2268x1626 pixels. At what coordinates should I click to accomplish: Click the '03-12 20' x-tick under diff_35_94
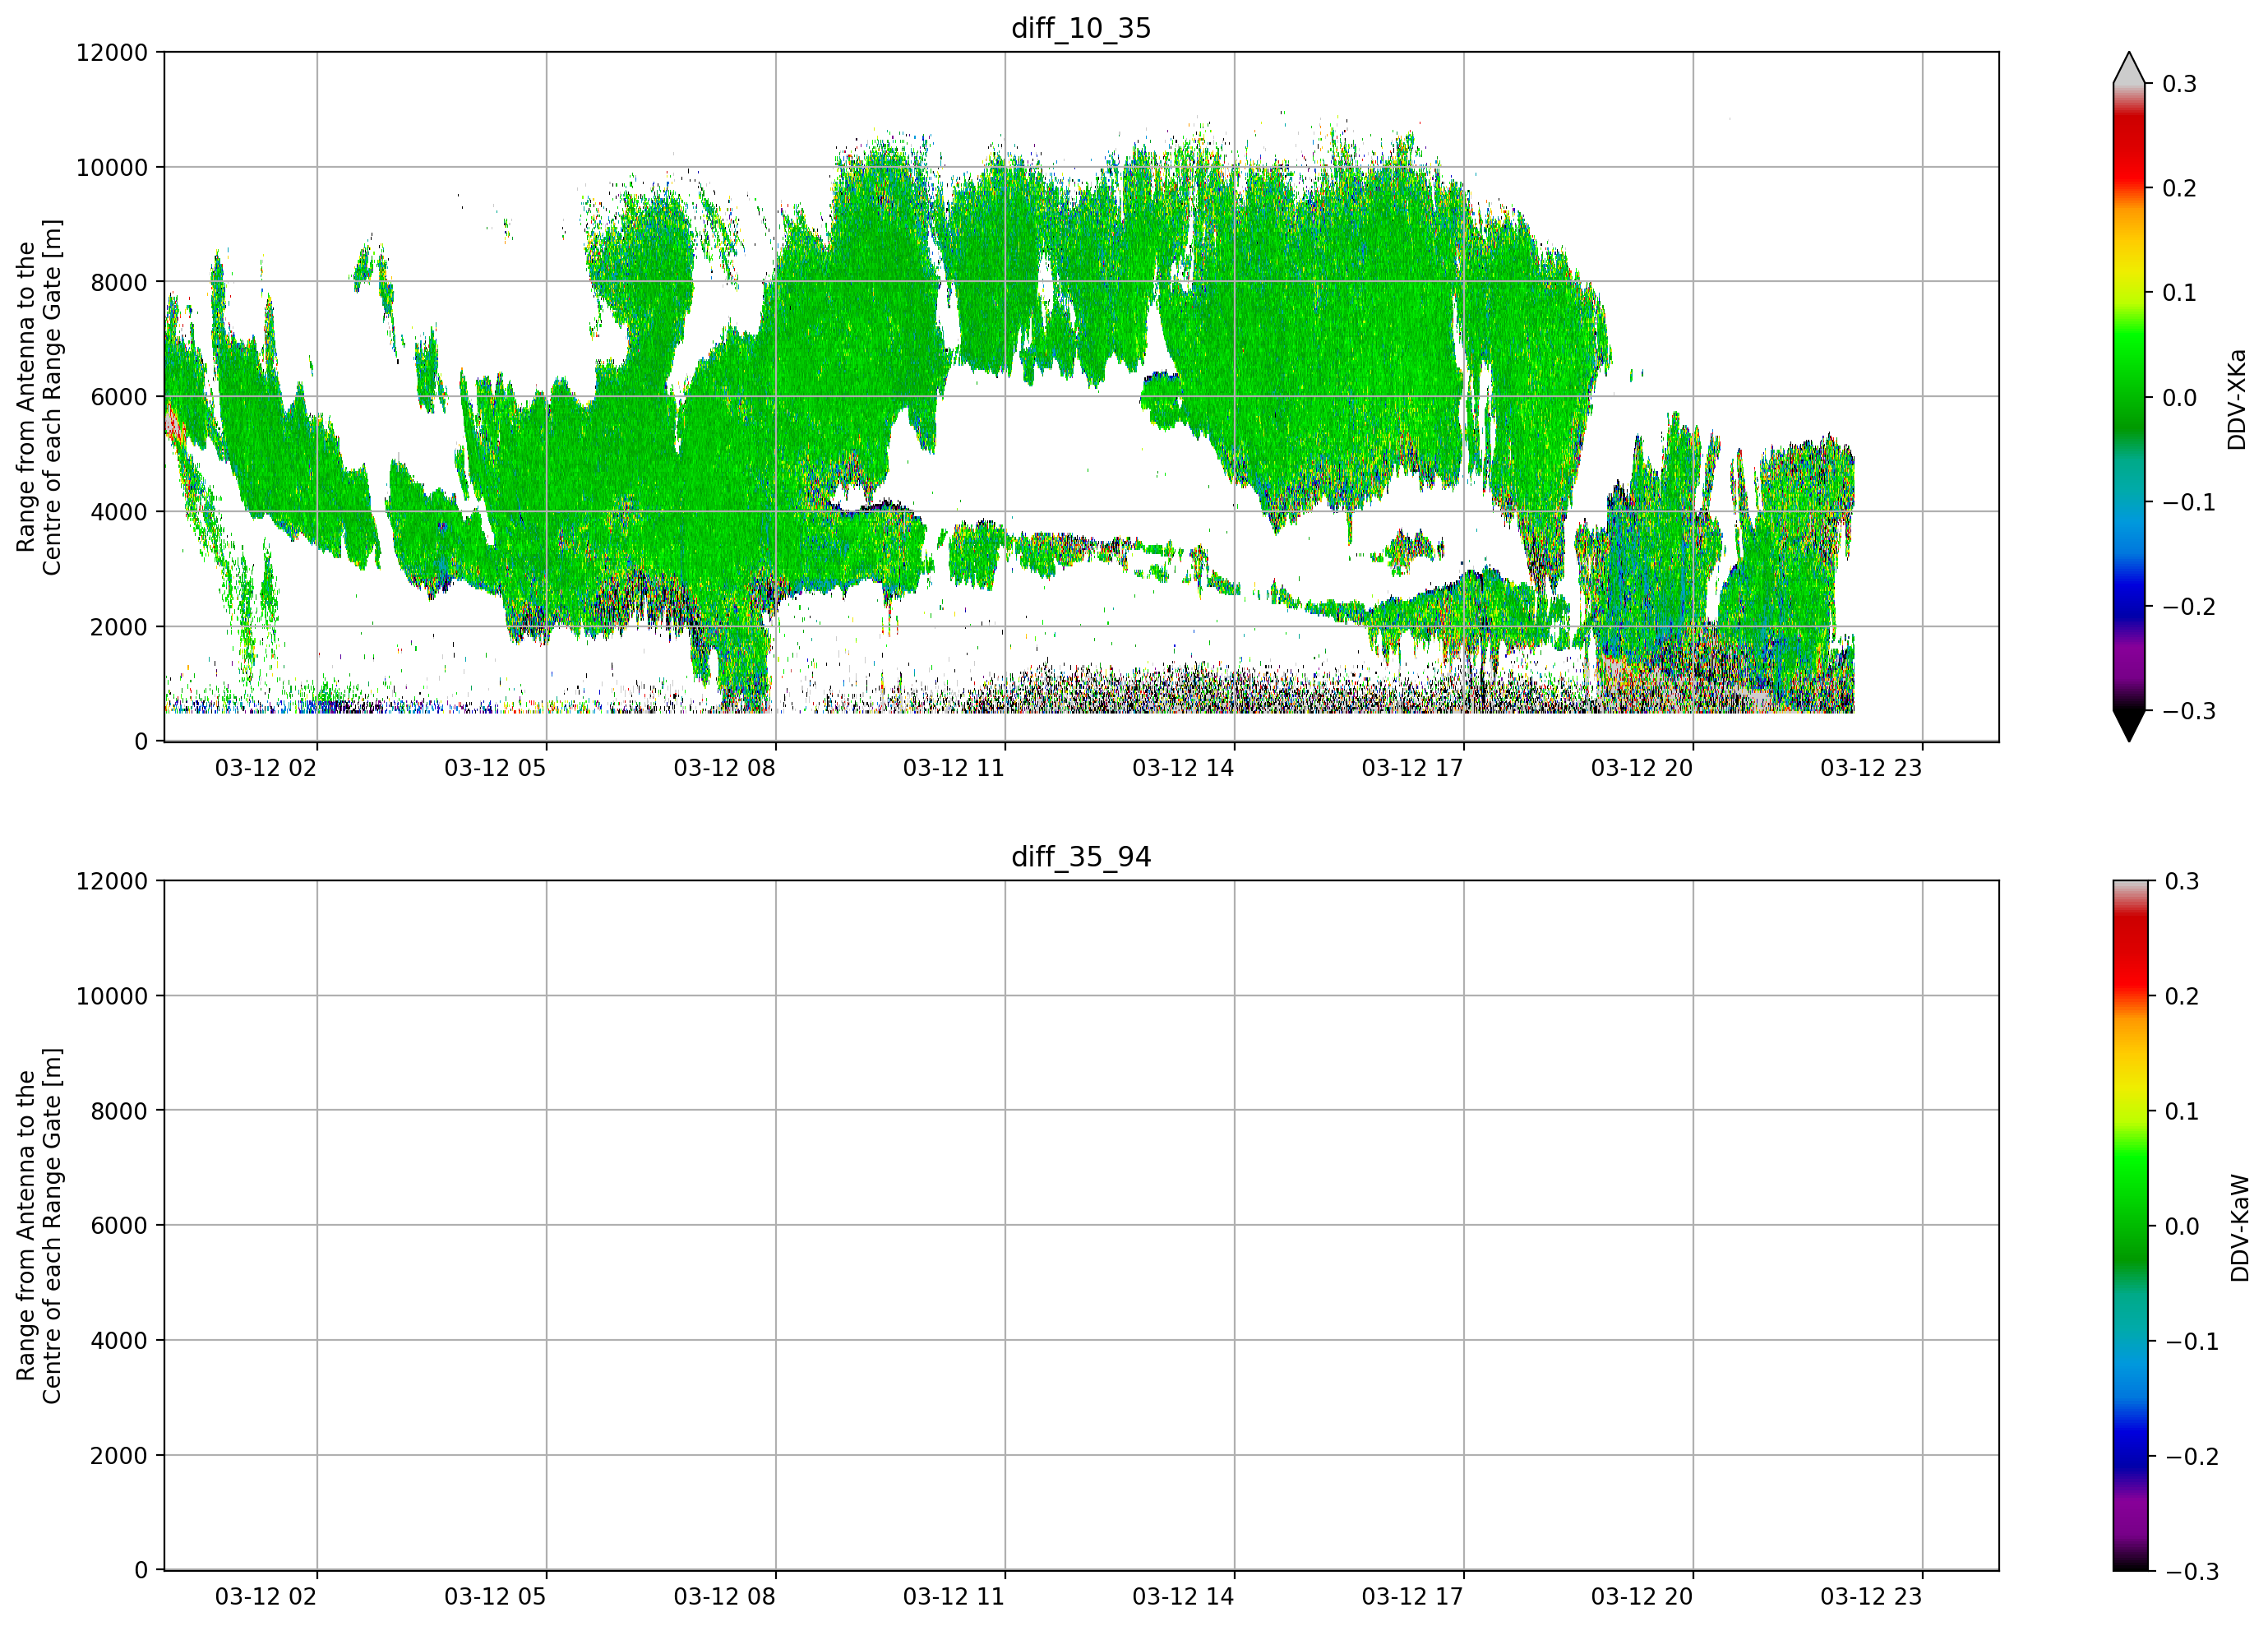click(1642, 1597)
